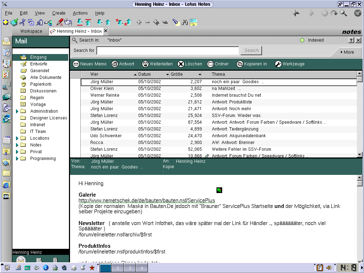364x273 pixels.
Task: Click the plus Expand toolbar icon
Action: click(x=139, y=22)
